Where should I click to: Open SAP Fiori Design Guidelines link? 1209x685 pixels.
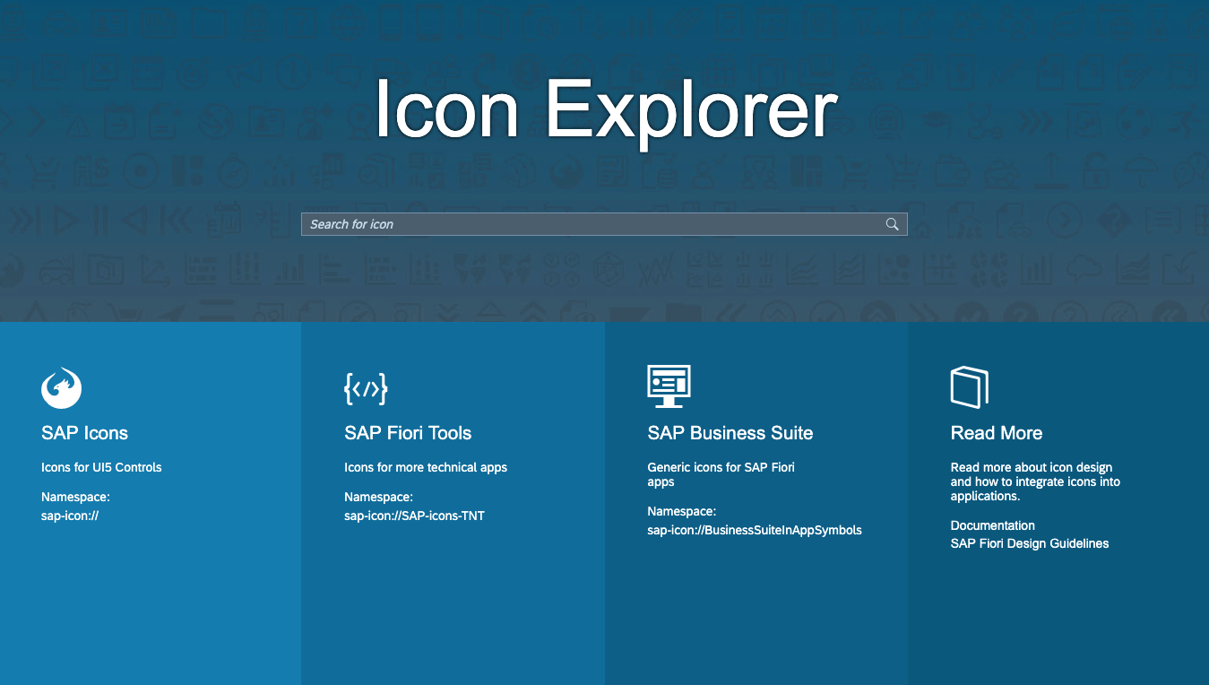click(1030, 543)
